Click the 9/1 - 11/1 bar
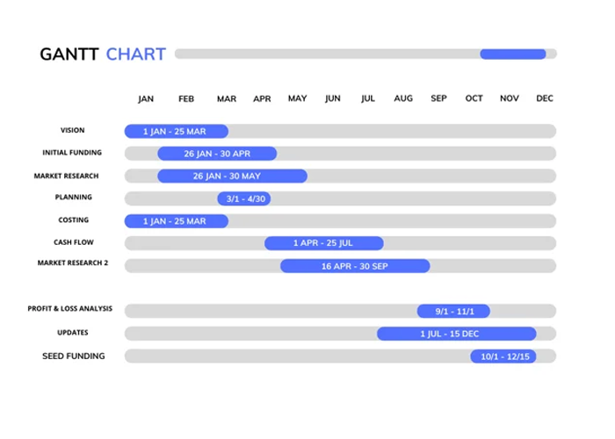Viewport: 615px width, 439px height. 453,311
